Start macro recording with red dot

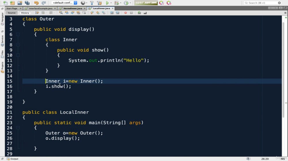tap(126, 13)
